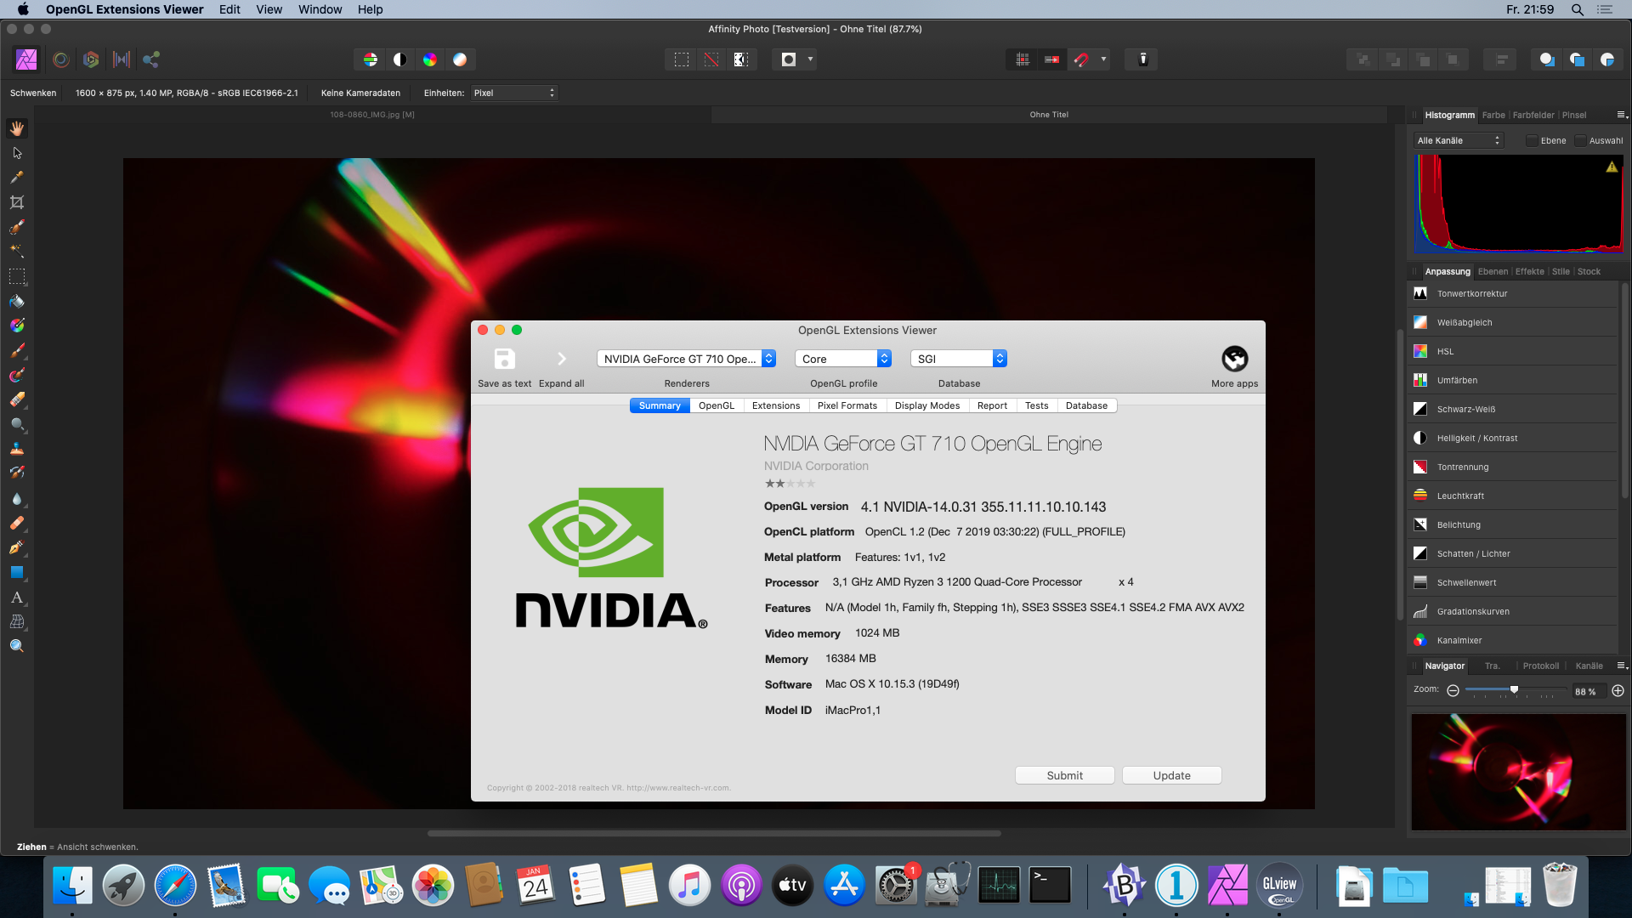The image size is (1632, 918).
Task: Open the Liquify persona icon
Action: point(61,59)
